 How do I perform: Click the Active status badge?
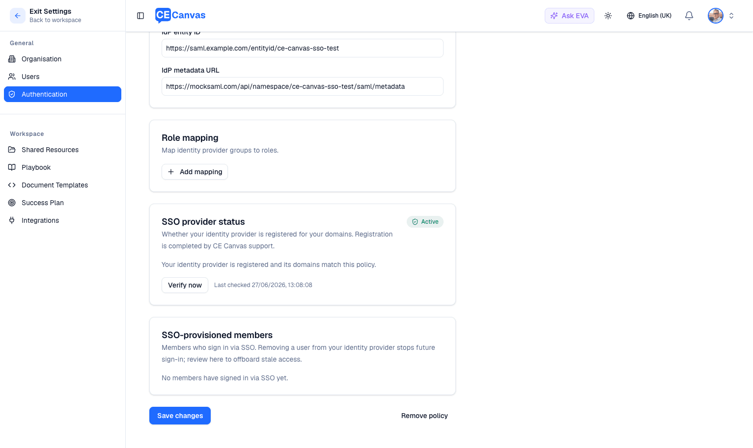pos(425,222)
